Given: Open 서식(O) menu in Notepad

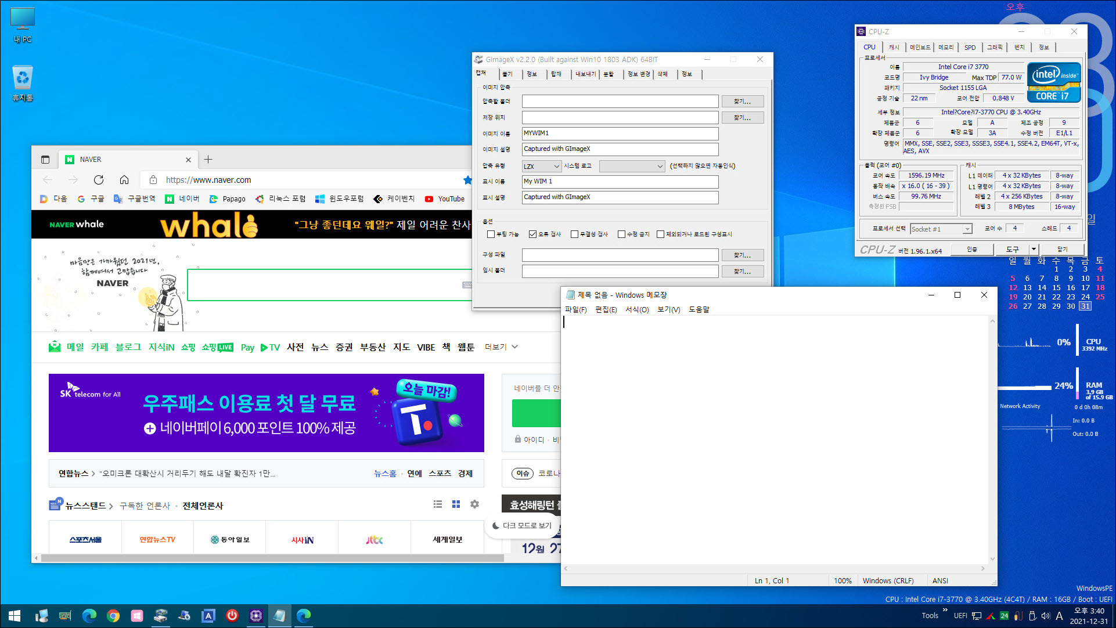Looking at the screenshot, I should [637, 309].
